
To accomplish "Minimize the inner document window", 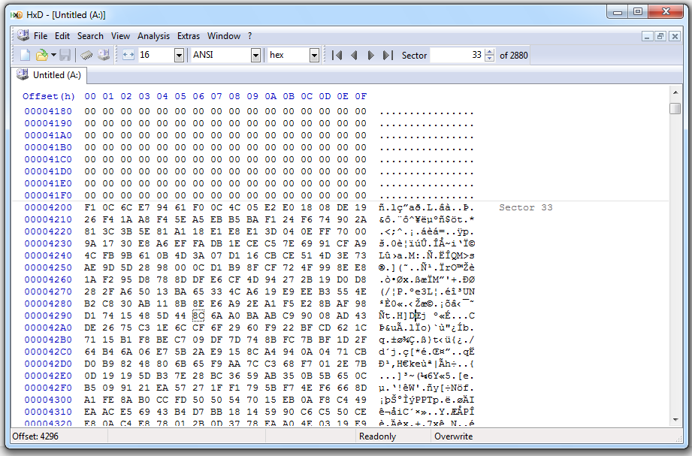I will 647,36.
